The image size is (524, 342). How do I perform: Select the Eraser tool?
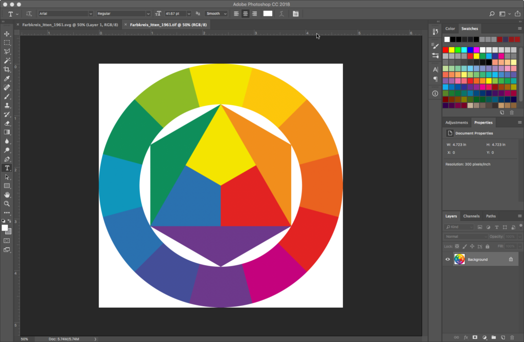tap(7, 123)
